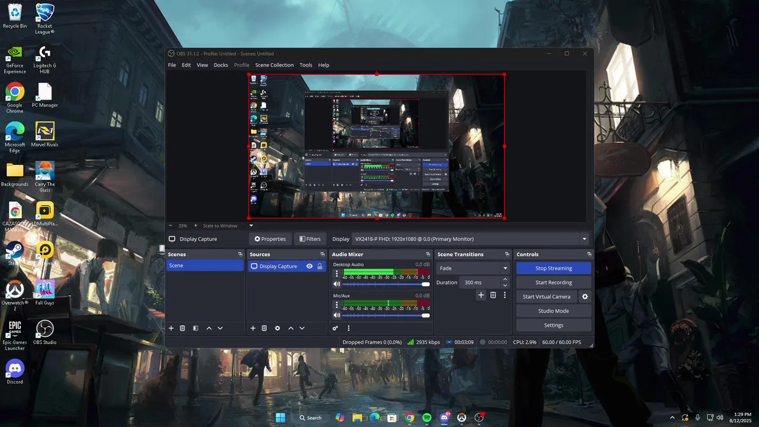
Task: Zoom out preview with minus icon
Action: point(170,225)
